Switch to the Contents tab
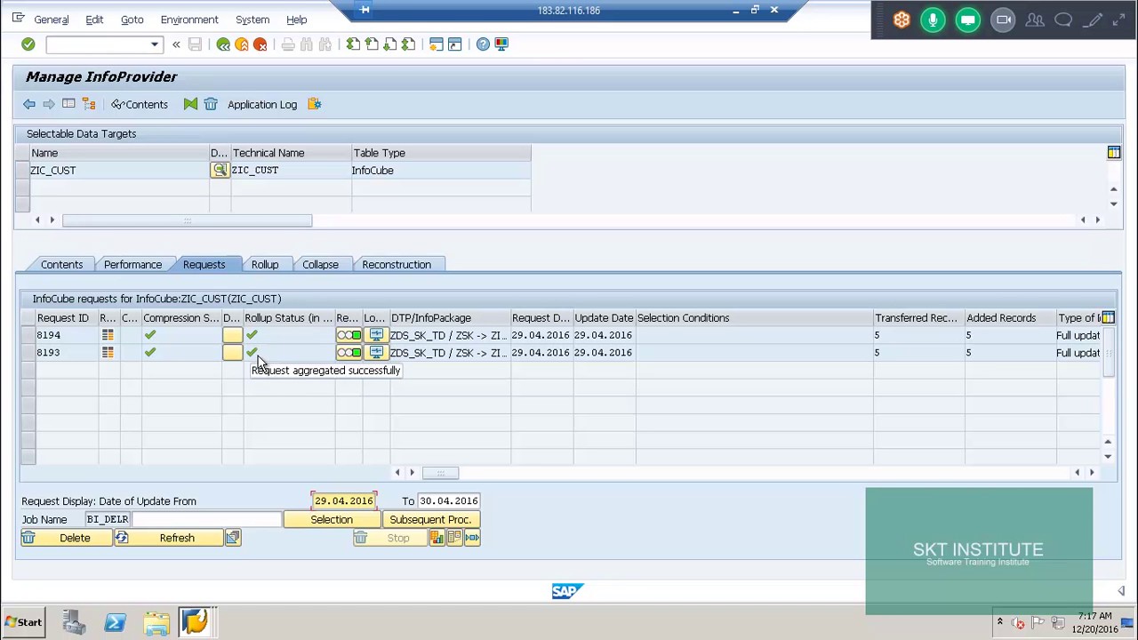This screenshot has height=640, width=1138. pos(61,265)
